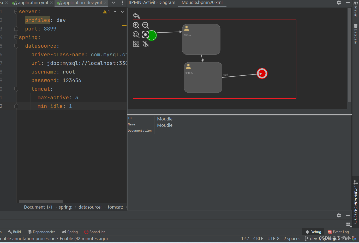Collapse the spring: block fold marker
359x243 pixels.
[16, 37]
